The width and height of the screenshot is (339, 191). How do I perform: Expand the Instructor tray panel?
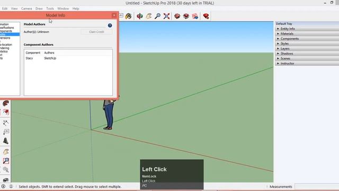[x=307, y=64]
